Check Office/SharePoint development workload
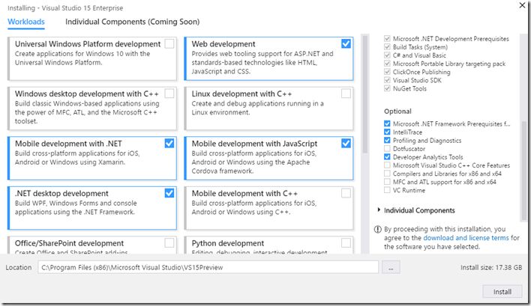 pos(169,243)
